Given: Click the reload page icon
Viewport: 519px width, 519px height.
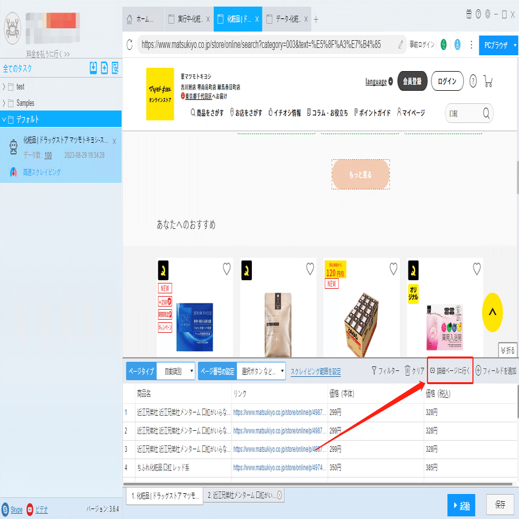Looking at the screenshot, I should point(130,45).
